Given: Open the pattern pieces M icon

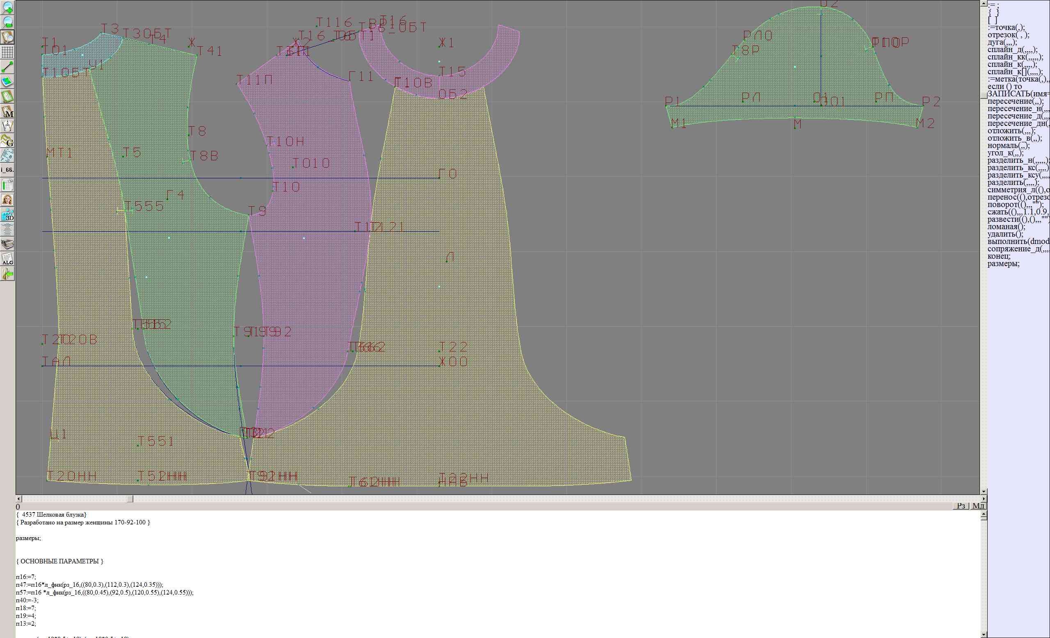Looking at the screenshot, I should [x=7, y=112].
